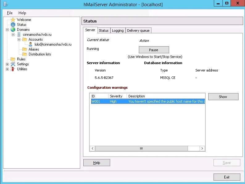The width and height of the screenshot is (245, 184).
Task: Select lolo@cinnamosha.fvds.ru account
Action: pyautogui.click(x=53, y=44)
